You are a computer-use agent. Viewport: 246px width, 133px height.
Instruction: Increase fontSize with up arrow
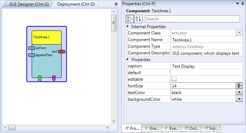tap(239, 85)
